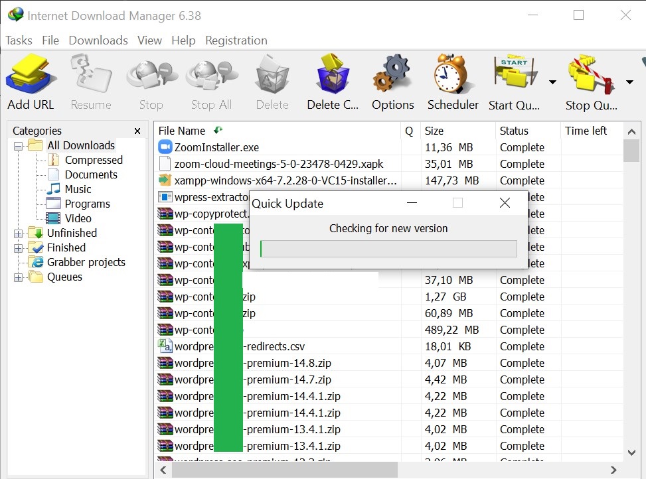Click the Delete trash bin icon
Image resolution: width=646 pixels, height=479 pixels.
tap(272, 75)
